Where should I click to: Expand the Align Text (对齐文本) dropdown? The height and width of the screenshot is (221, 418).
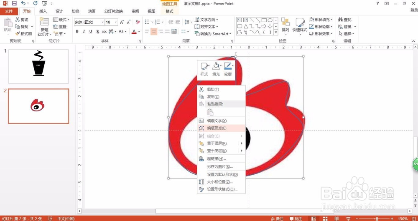click(x=206, y=27)
